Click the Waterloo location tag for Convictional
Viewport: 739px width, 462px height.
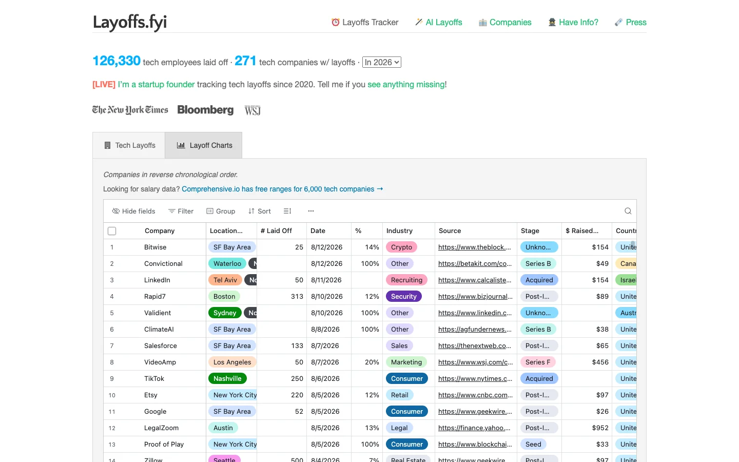[227, 263]
